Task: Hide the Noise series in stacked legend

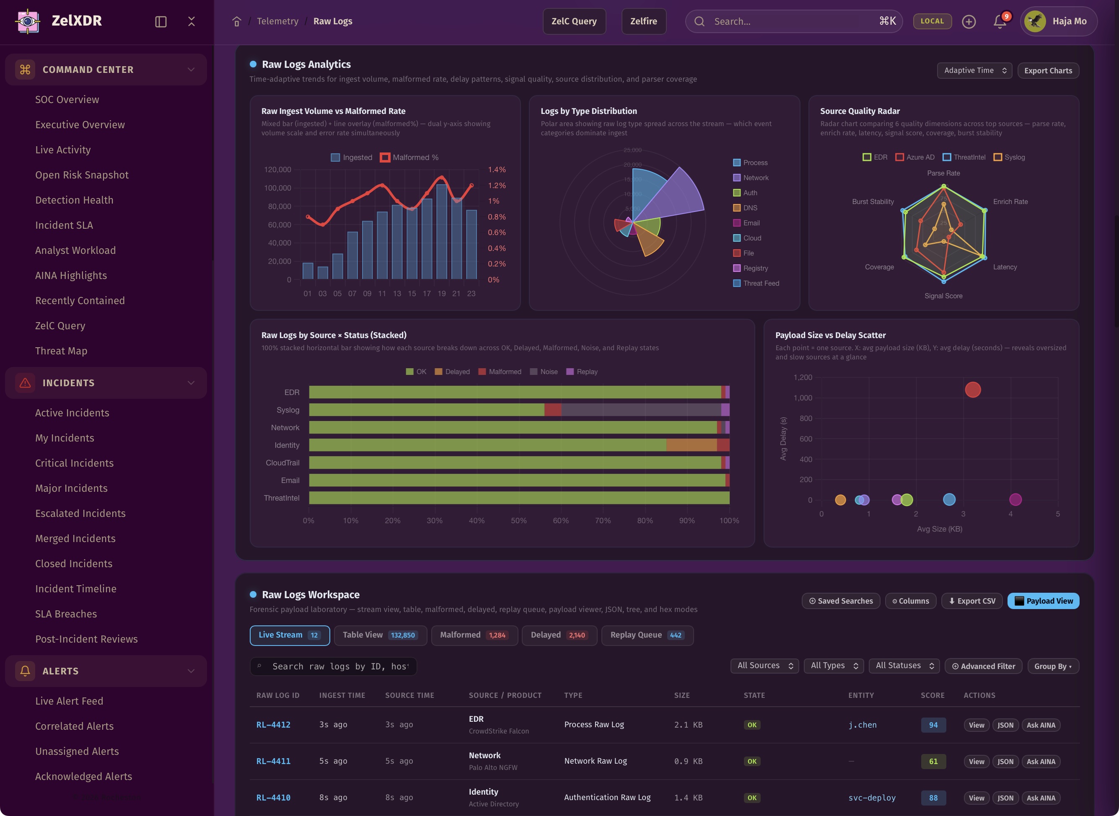Action: tap(543, 372)
